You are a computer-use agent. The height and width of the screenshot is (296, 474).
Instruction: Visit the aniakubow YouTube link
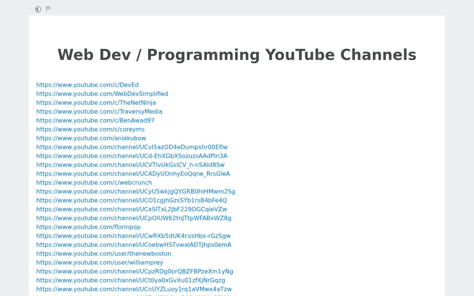(x=91, y=138)
